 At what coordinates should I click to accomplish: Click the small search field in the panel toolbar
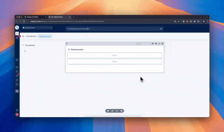click(x=143, y=43)
